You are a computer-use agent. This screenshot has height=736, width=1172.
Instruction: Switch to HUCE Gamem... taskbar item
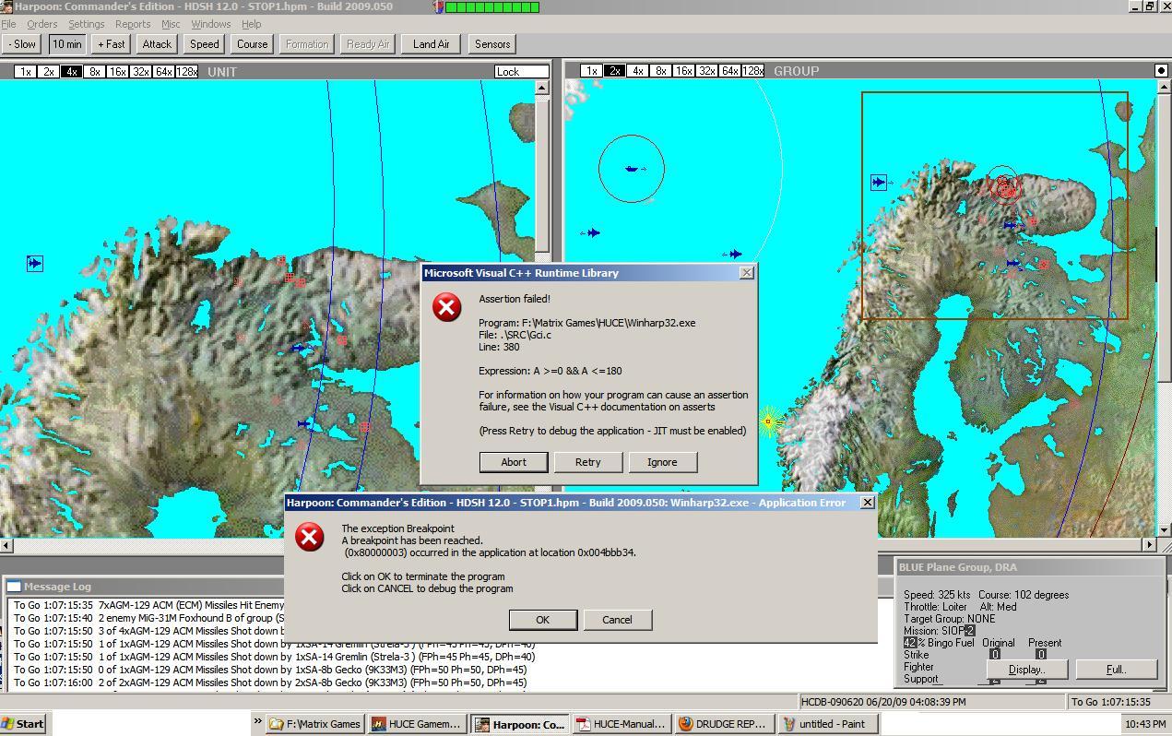[x=417, y=724]
